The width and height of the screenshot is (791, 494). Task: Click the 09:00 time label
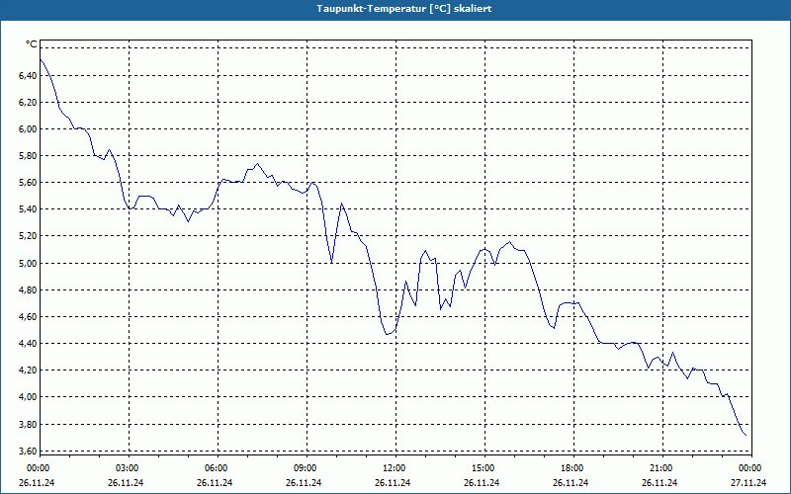point(305,468)
